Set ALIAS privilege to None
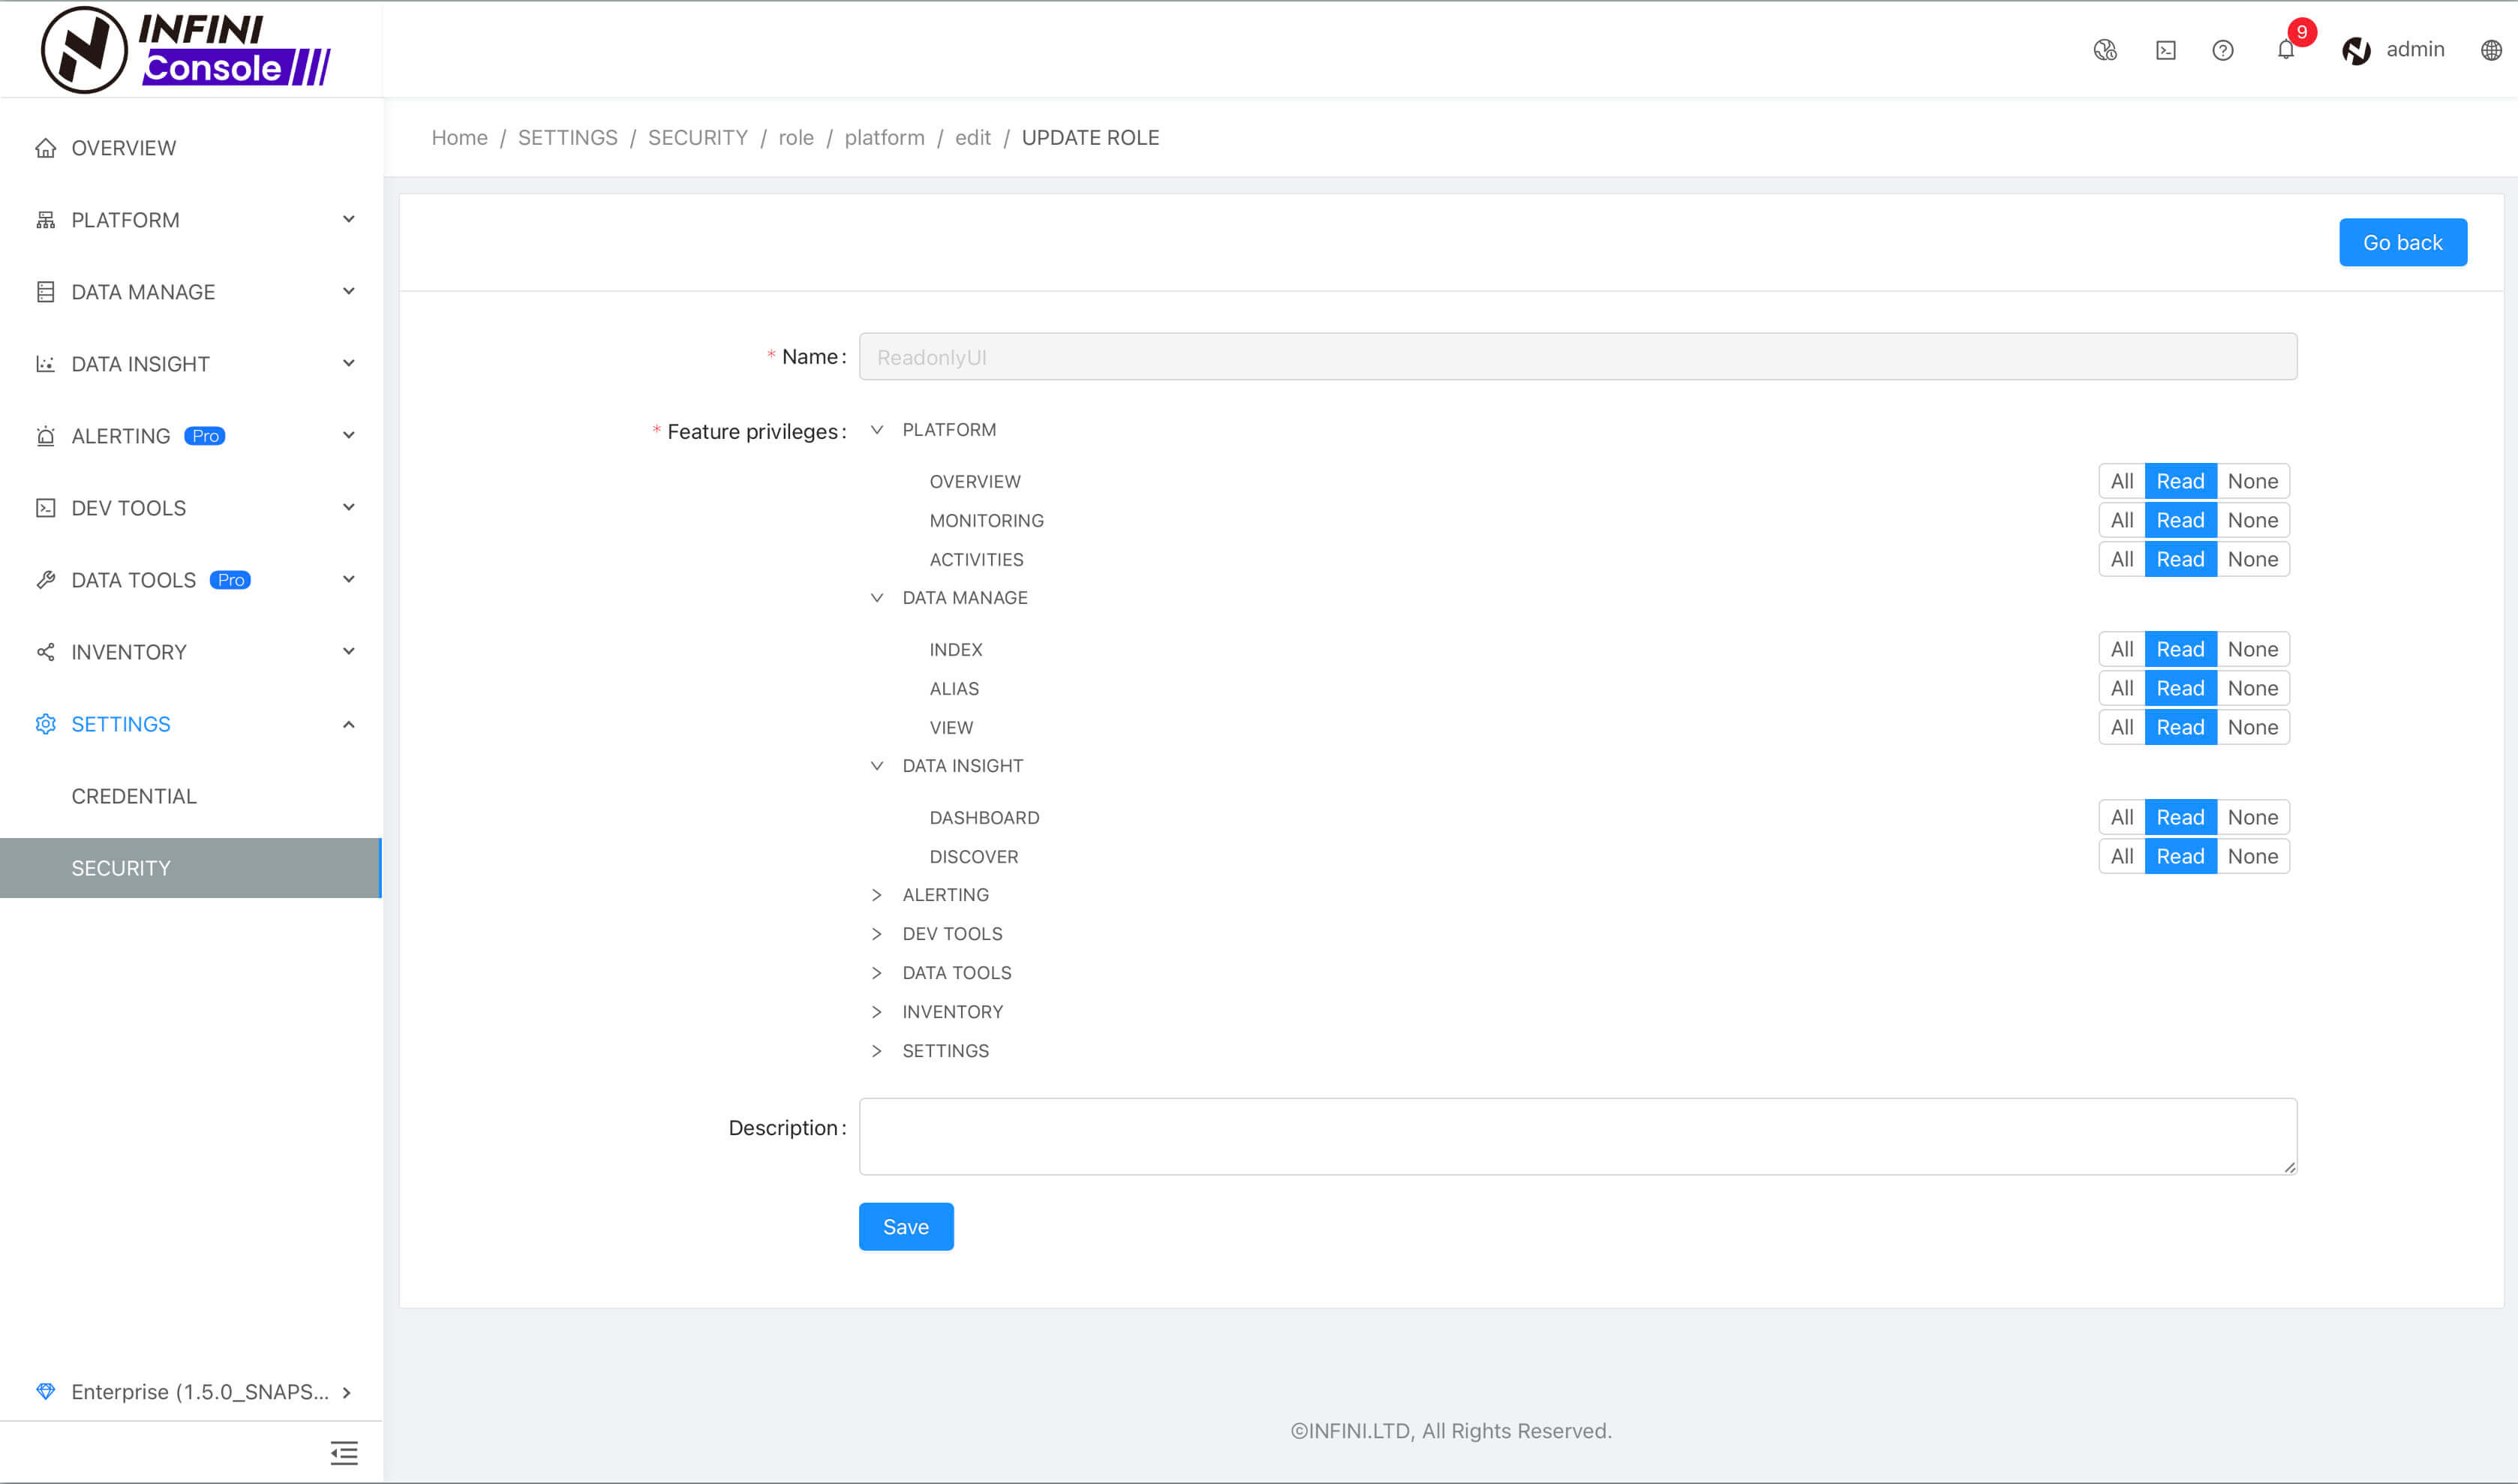 (x=2253, y=688)
